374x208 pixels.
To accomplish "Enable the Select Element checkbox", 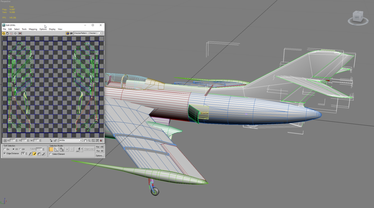I will (x=50, y=154).
